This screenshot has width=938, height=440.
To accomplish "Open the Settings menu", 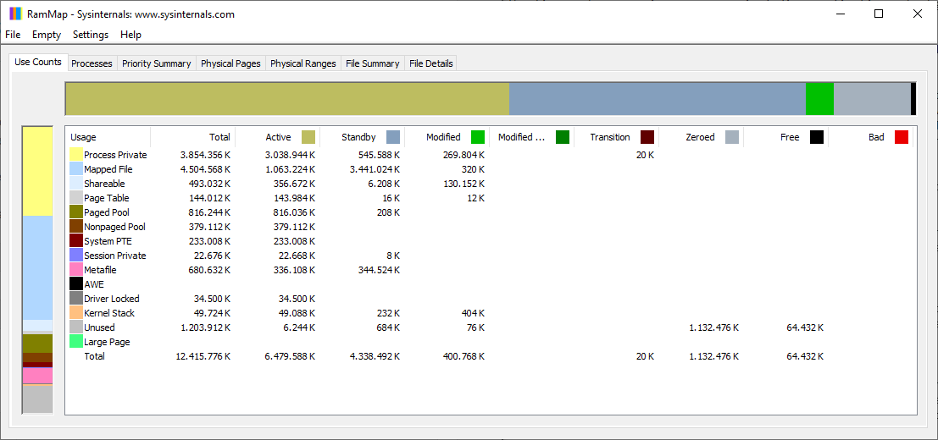I will [x=91, y=35].
